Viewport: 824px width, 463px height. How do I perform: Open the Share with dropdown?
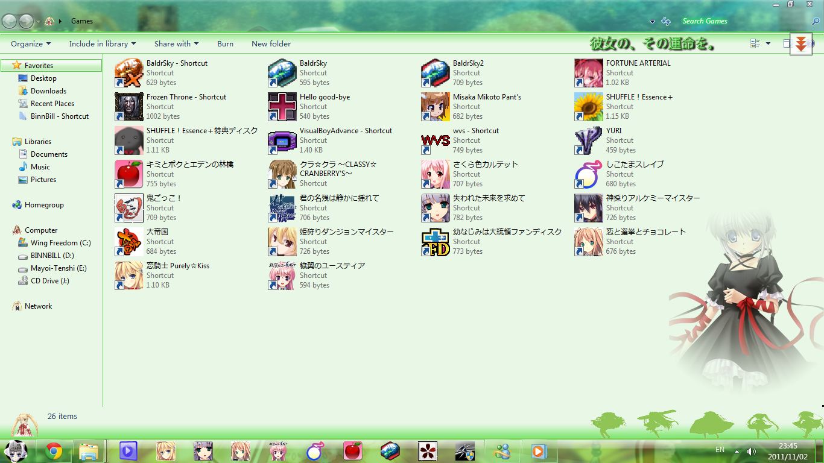click(x=177, y=43)
